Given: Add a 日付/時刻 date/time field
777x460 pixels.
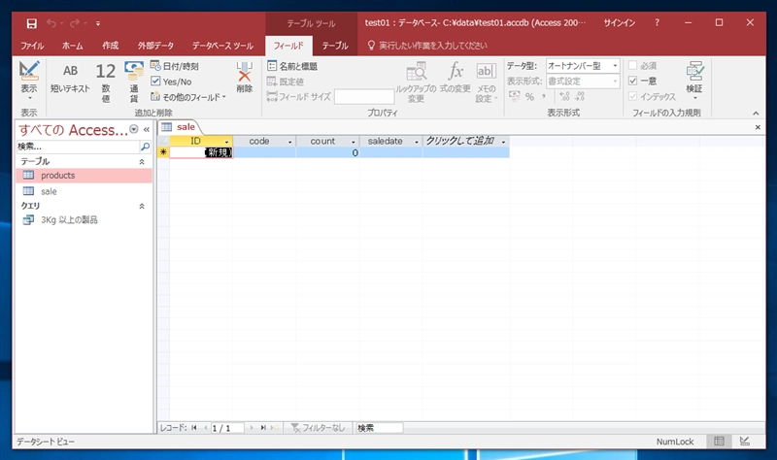Looking at the screenshot, I should click(175, 66).
